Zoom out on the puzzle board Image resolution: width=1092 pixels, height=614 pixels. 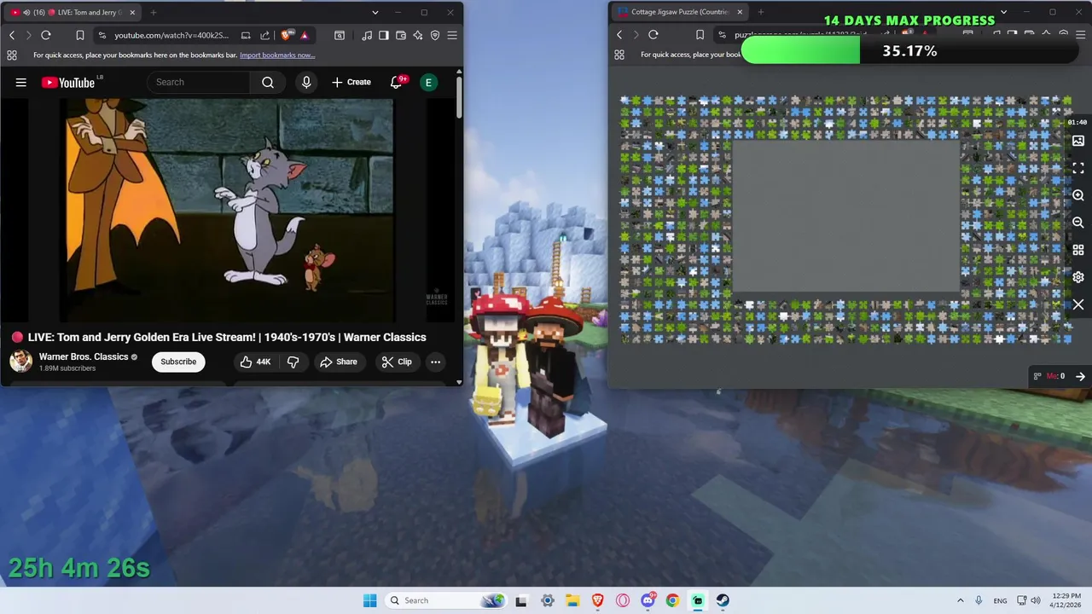1078,223
